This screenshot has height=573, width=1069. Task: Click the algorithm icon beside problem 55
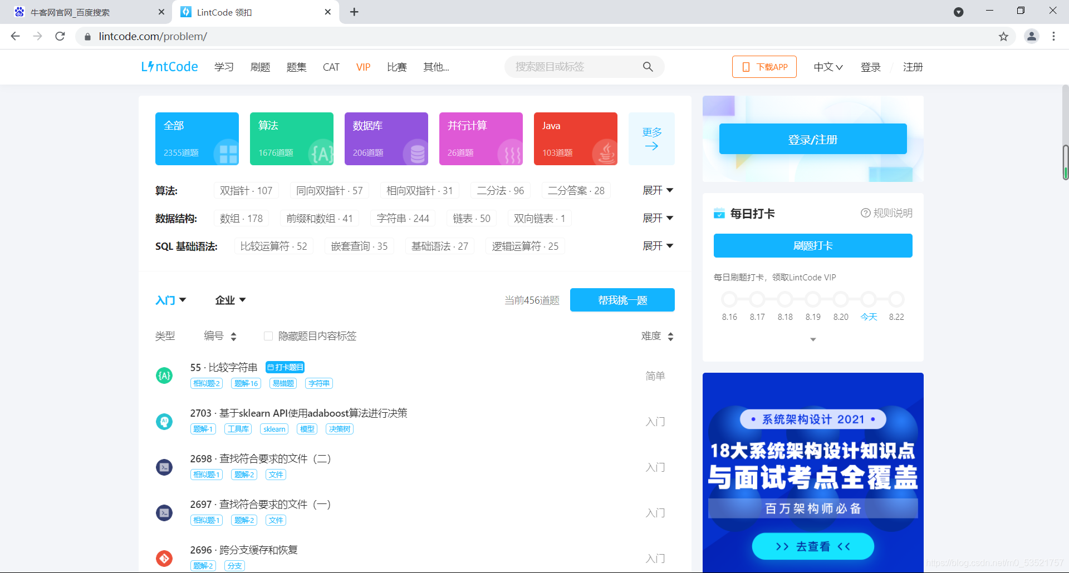164,376
